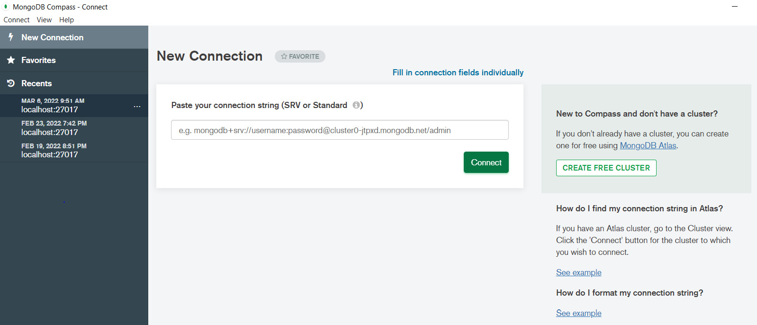Click the info icon next to SRV or Standard
The width and height of the screenshot is (757, 325).
356,105
